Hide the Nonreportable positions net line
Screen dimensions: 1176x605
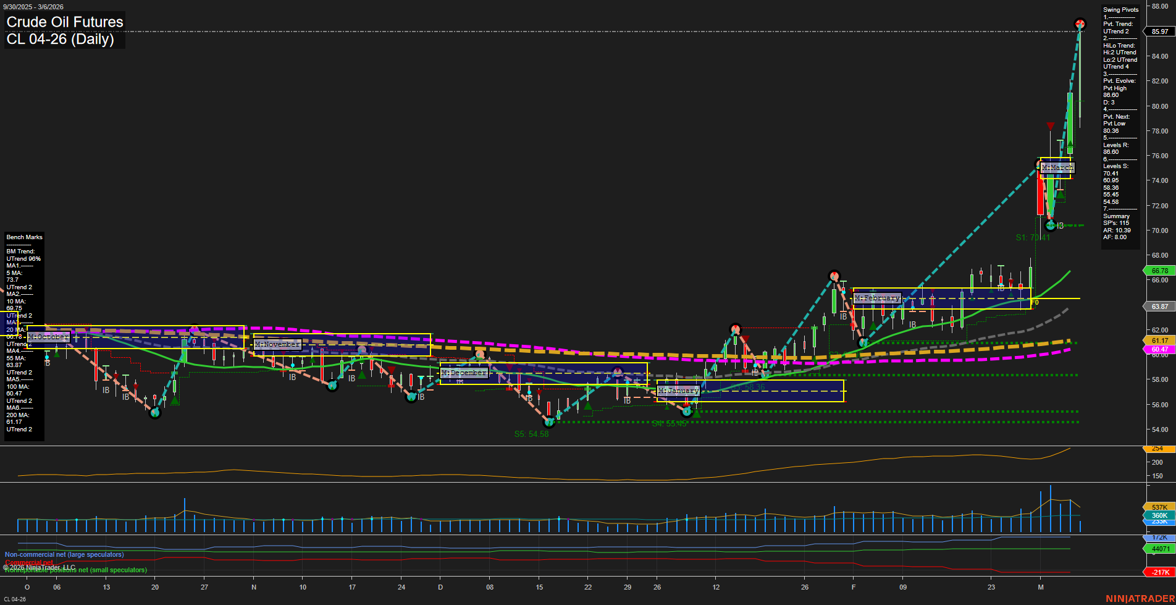click(x=75, y=570)
